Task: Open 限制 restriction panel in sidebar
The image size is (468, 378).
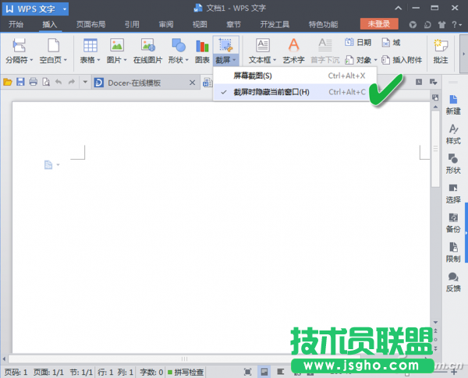Action: coord(453,253)
